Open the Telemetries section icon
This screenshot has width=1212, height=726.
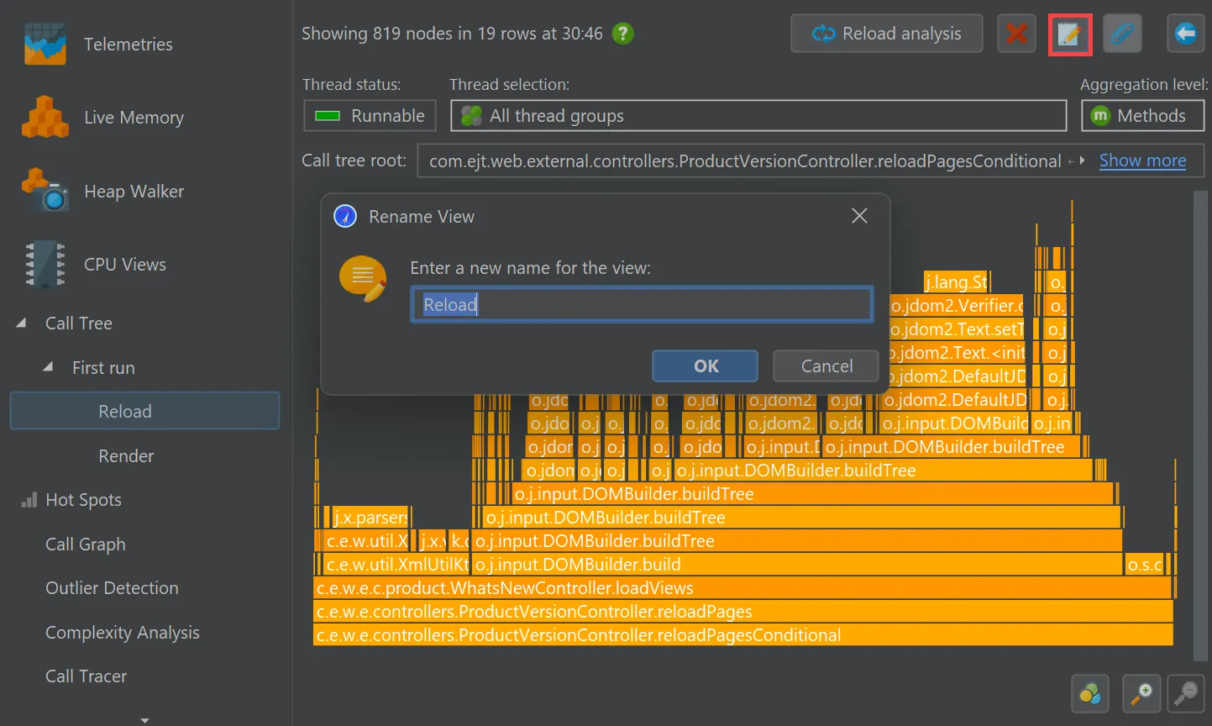click(x=45, y=45)
